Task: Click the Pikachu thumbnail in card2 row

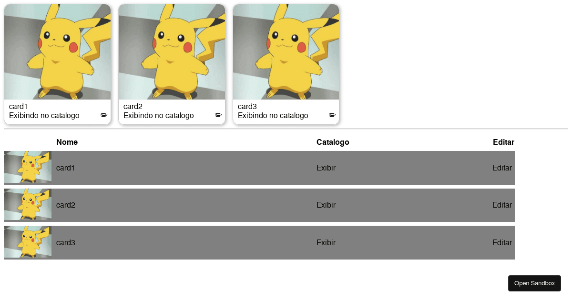Action: pyautogui.click(x=27, y=205)
